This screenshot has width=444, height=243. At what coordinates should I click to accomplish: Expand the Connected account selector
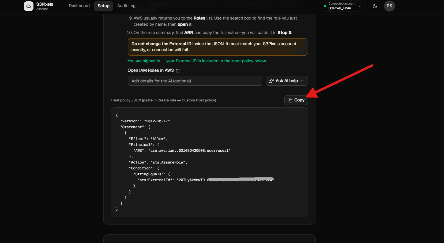click(x=343, y=6)
